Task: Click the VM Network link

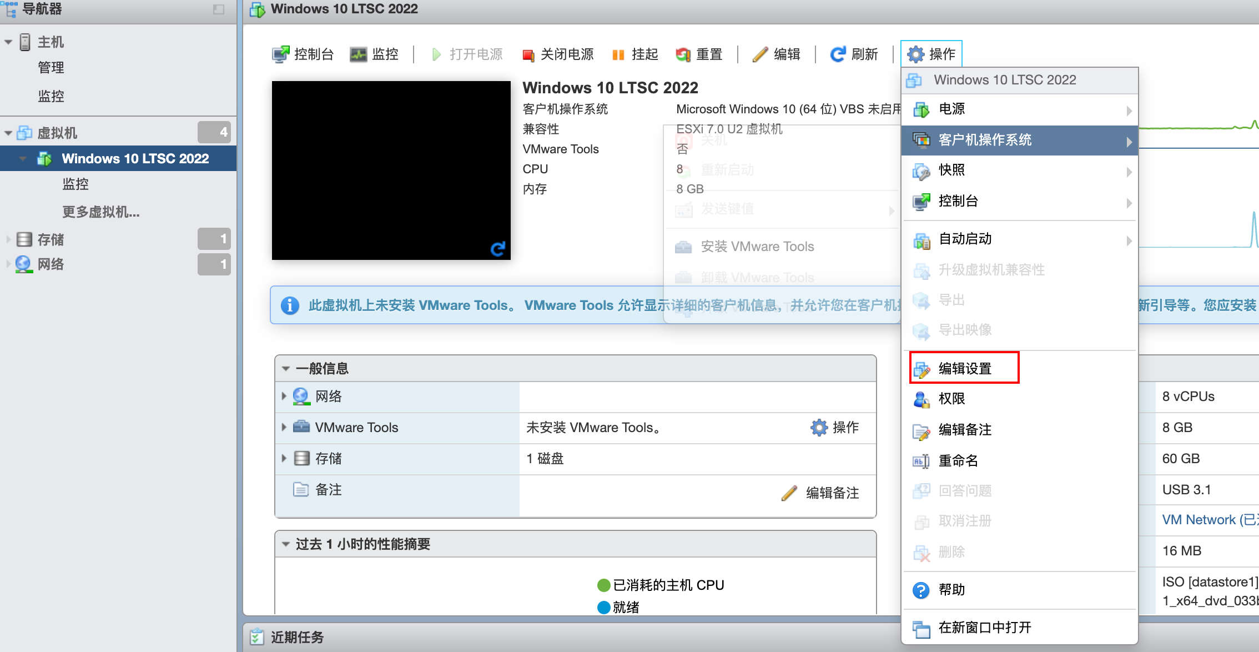Action: click(1210, 520)
